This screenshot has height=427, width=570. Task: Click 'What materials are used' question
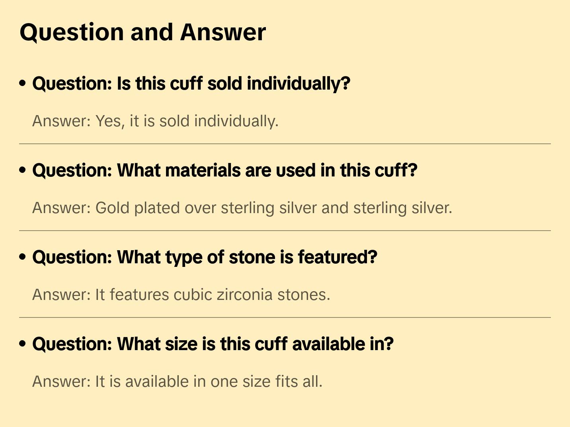pos(224,170)
